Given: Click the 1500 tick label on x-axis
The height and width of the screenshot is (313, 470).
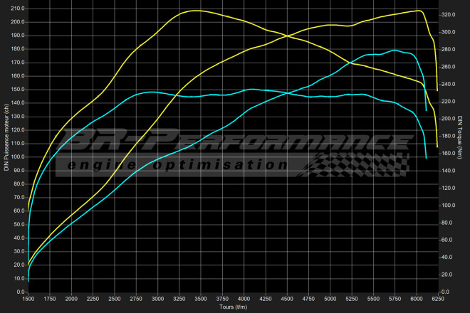Looking at the screenshot, I should pos(28,299).
